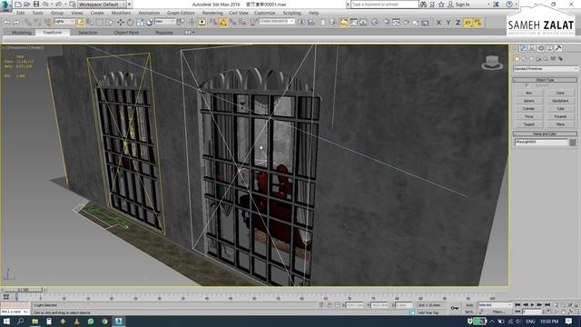
Task: Open the Graph Editors menu
Action: point(181,13)
